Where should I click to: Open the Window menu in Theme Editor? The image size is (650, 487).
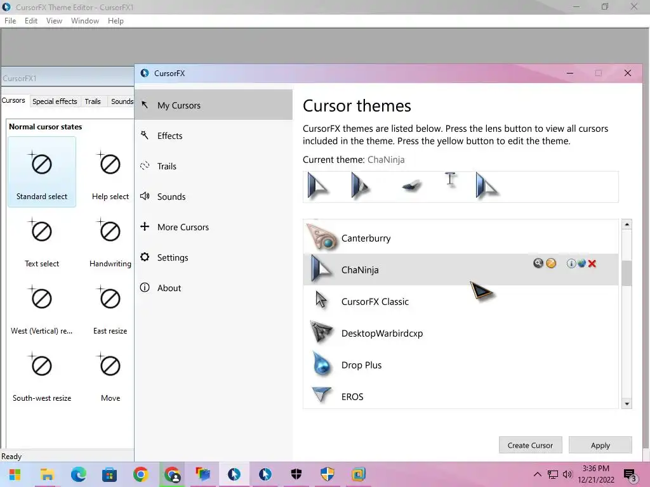85,21
